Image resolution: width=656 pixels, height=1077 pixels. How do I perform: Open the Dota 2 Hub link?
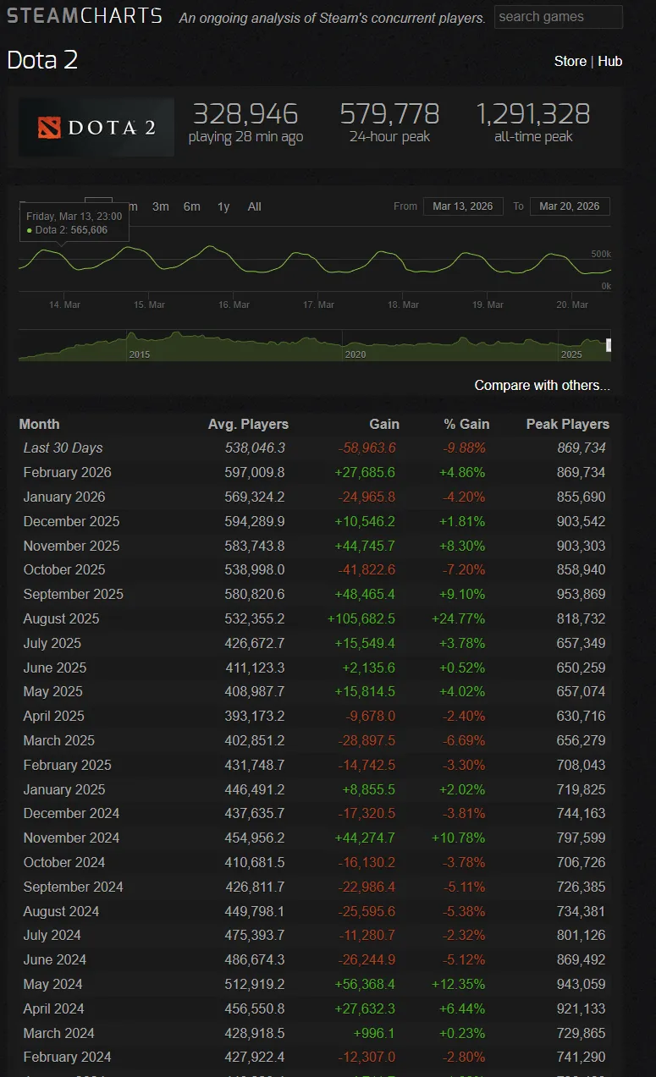coord(610,61)
